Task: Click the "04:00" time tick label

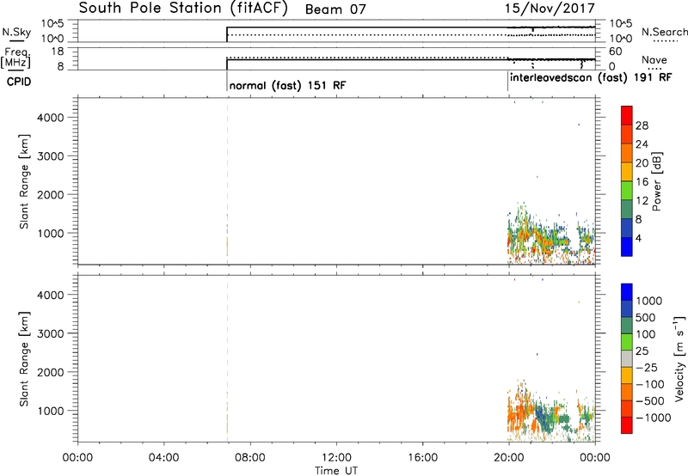Action: (163, 458)
